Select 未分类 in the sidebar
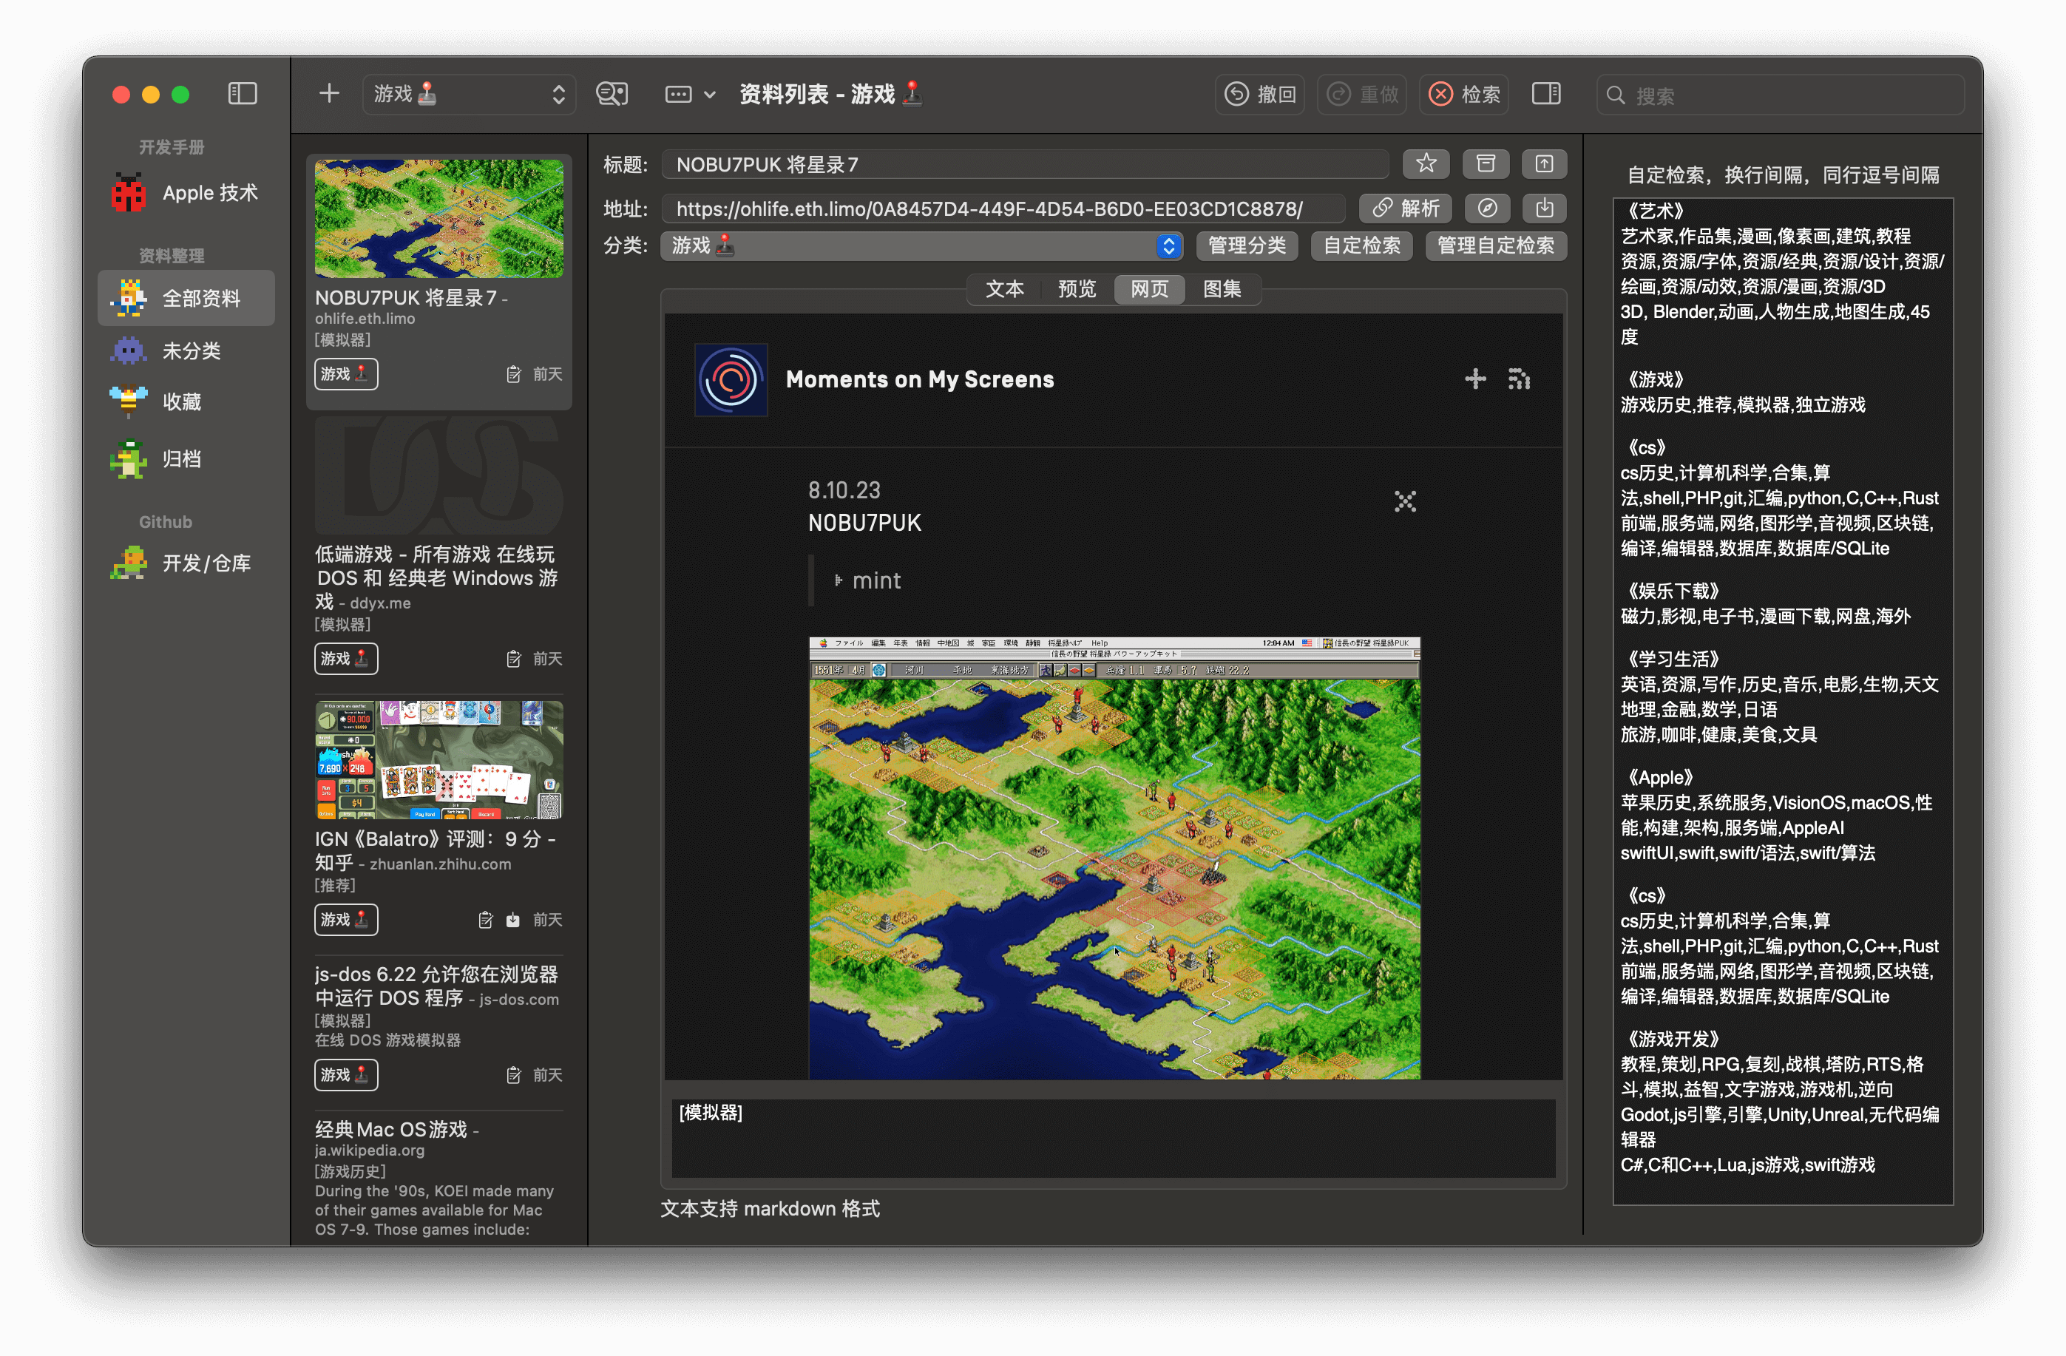Image resolution: width=2066 pixels, height=1356 pixels. coord(186,350)
